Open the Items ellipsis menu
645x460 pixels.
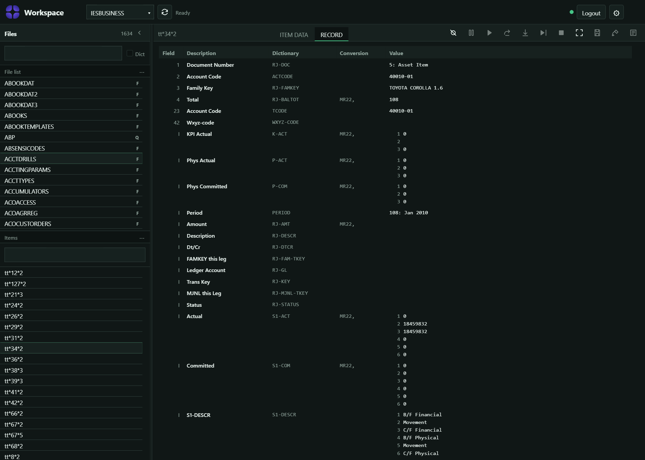(x=142, y=238)
